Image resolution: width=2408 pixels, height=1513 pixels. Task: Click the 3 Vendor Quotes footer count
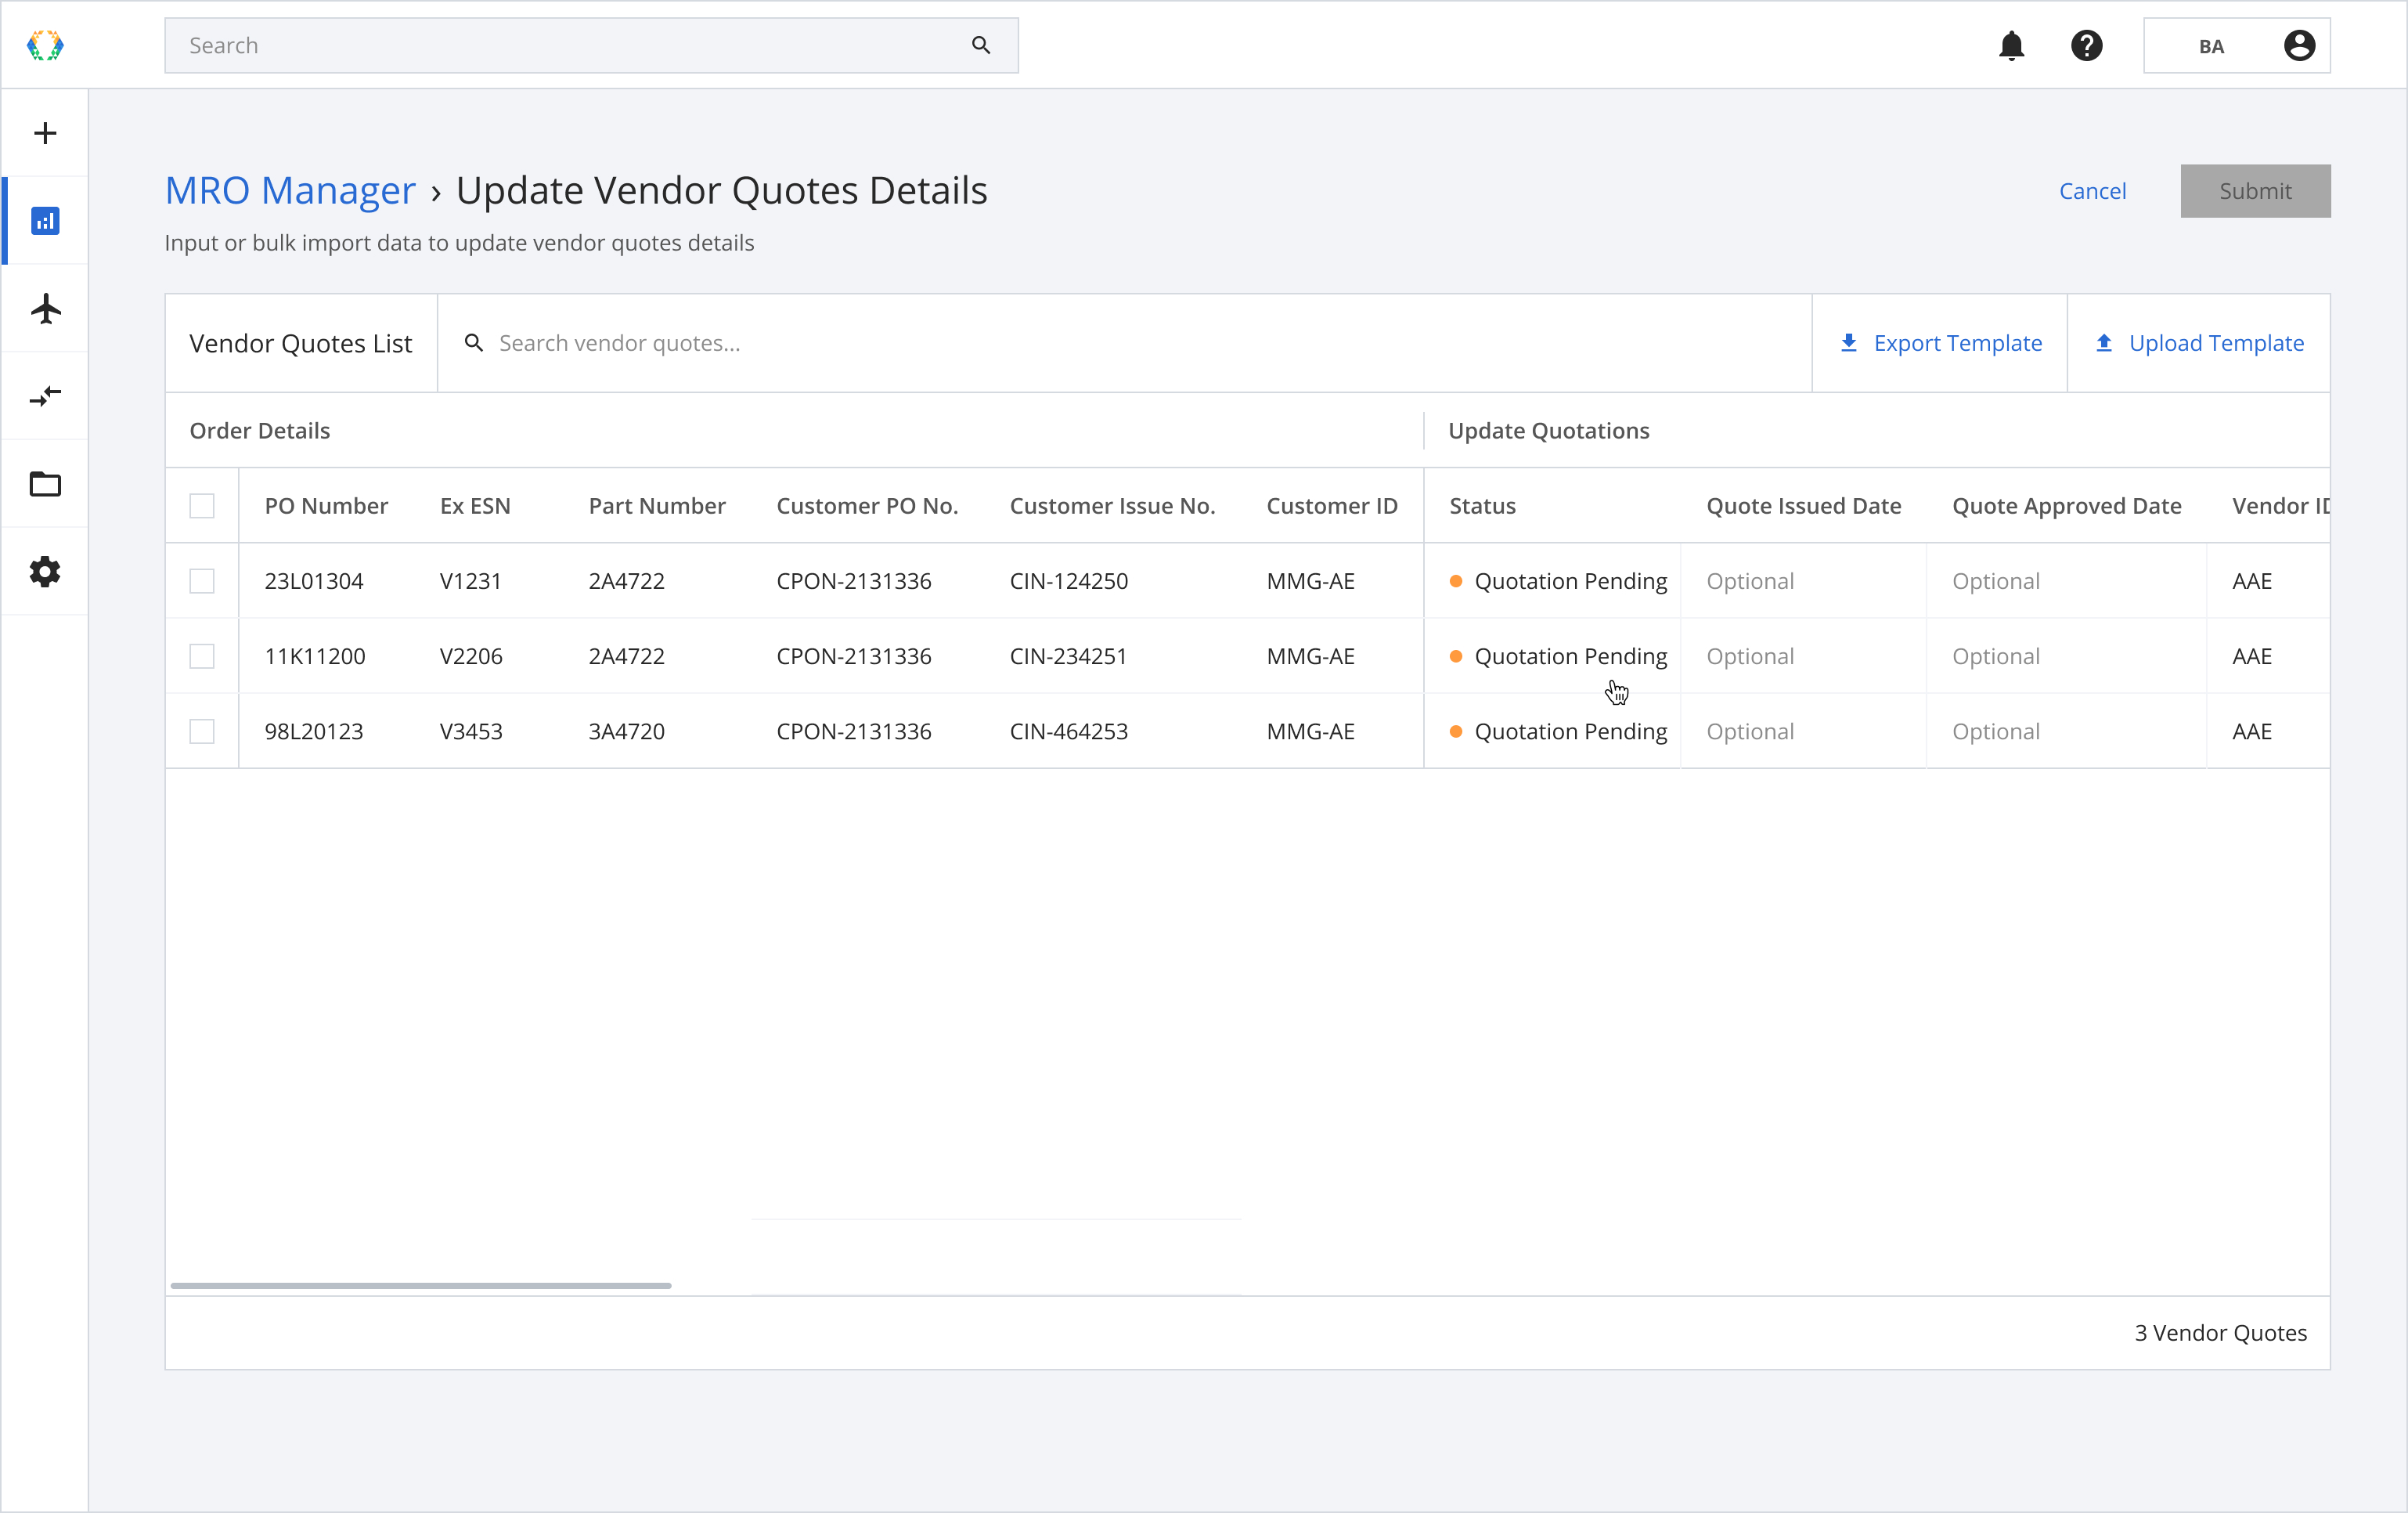tap(2220, 1333)
